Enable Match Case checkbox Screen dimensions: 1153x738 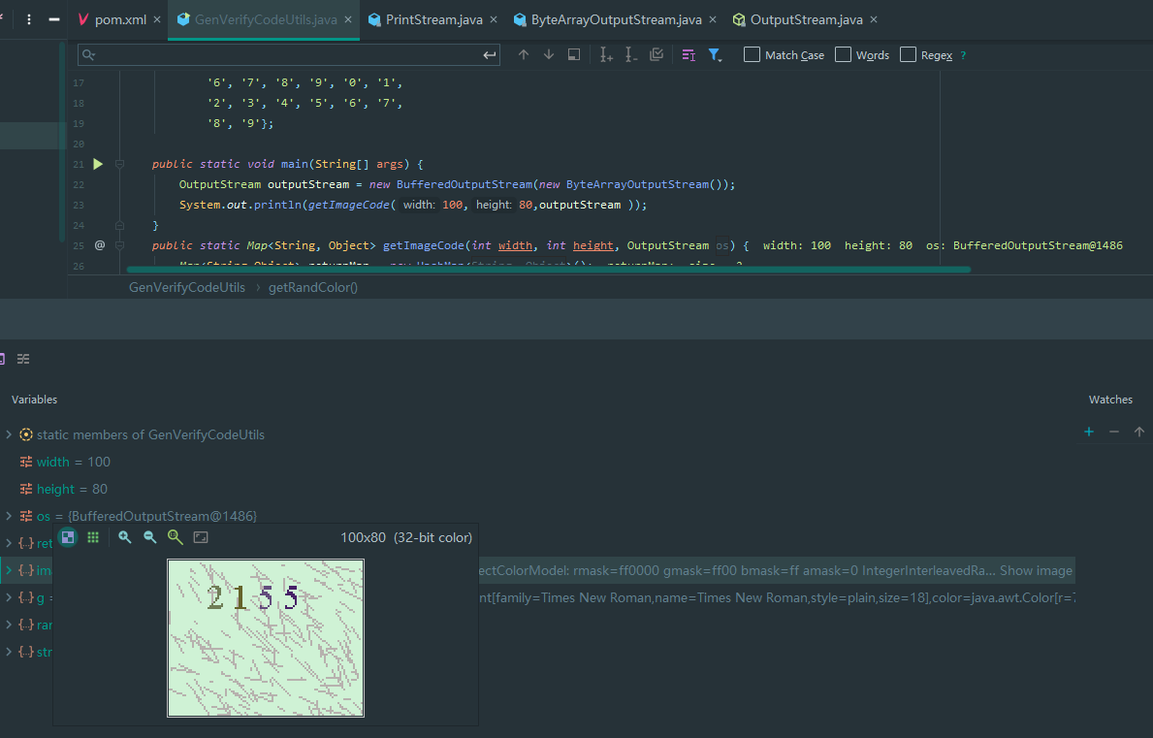(752, 55)
